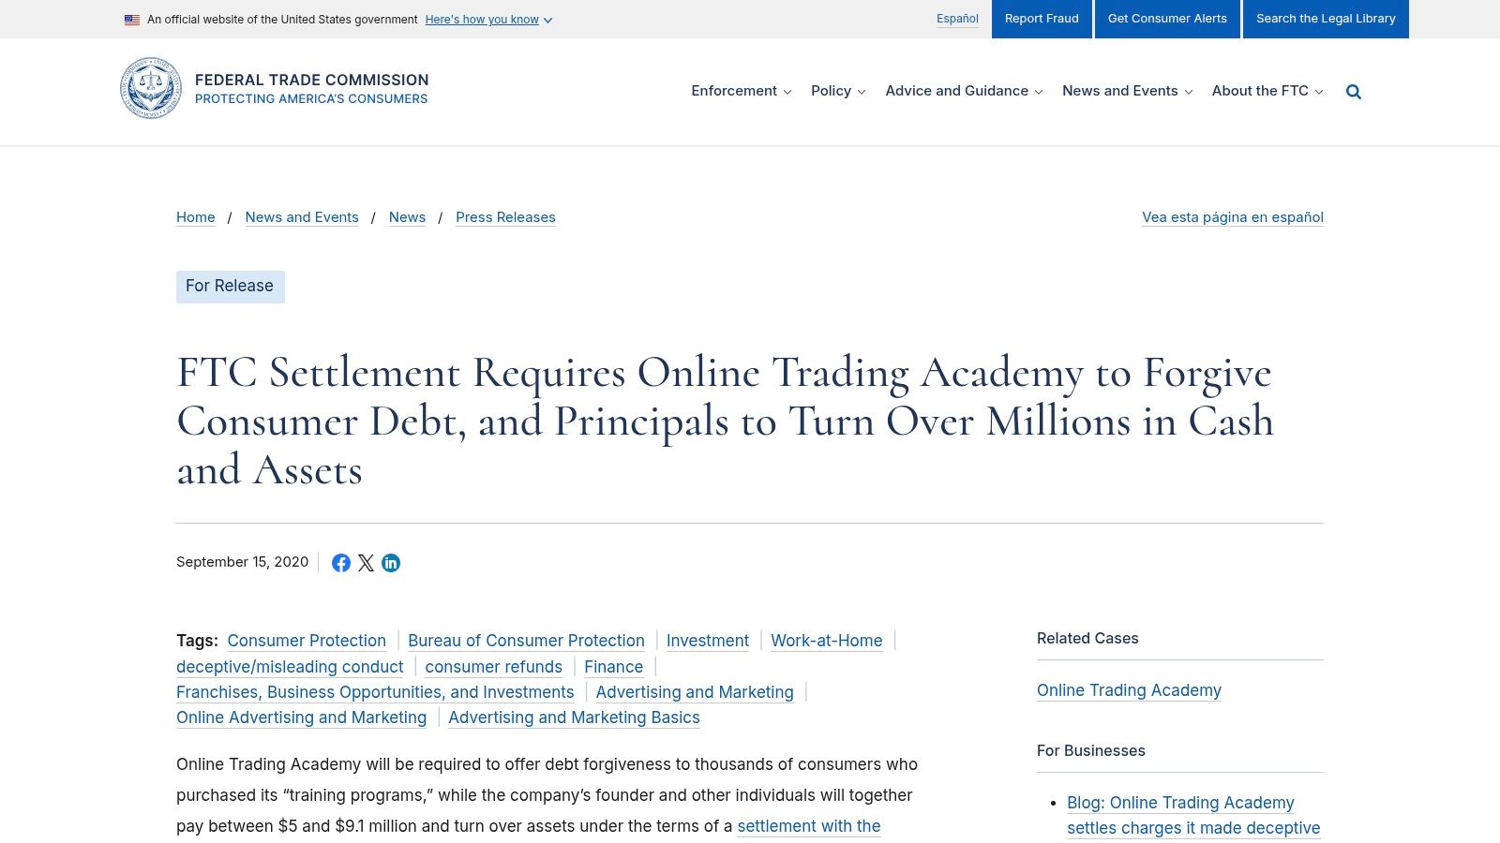Click the US flag icon

pos(132,20)
